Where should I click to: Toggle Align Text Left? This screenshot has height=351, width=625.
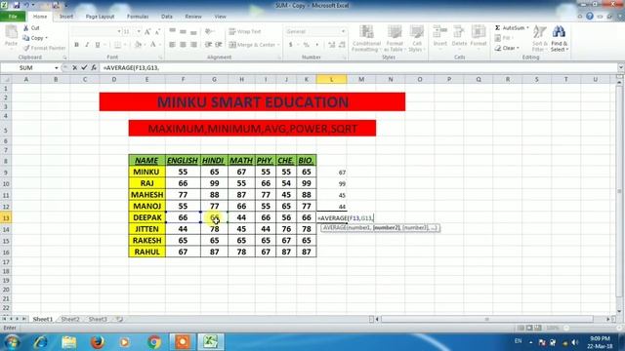pyautogui.click(x=173, y=45)
